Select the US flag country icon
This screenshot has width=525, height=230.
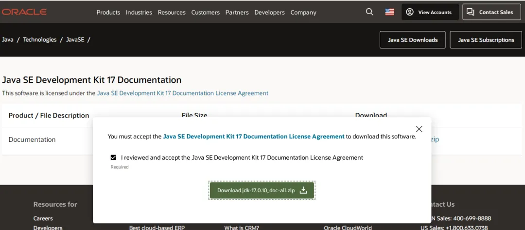point(389,12)
